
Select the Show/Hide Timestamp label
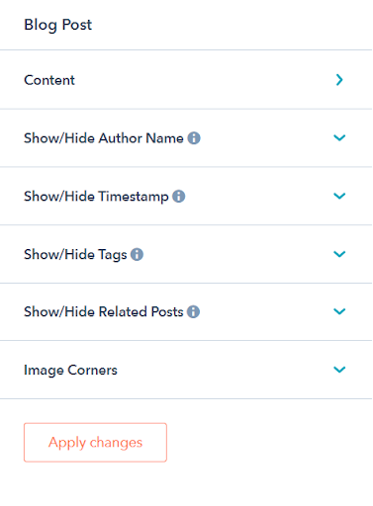tap(96, 197)
